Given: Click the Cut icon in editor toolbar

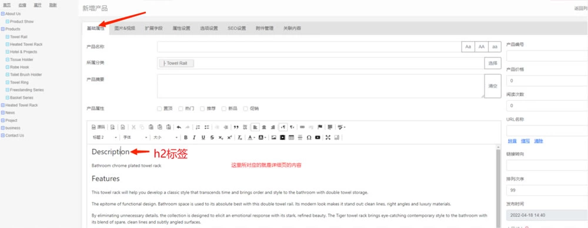Looking at the screenshot, I should coord(133,127).
